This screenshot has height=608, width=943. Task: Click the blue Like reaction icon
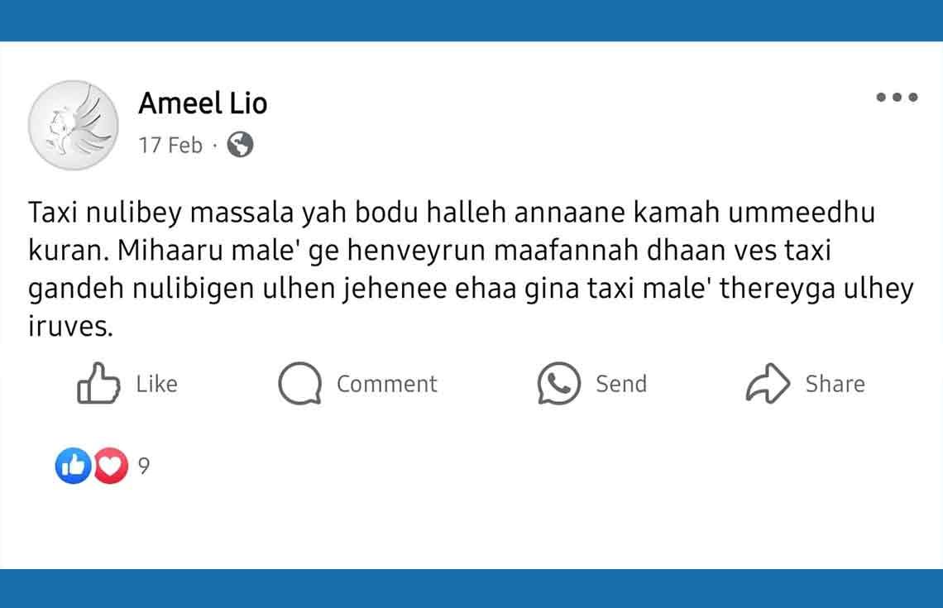72,467
